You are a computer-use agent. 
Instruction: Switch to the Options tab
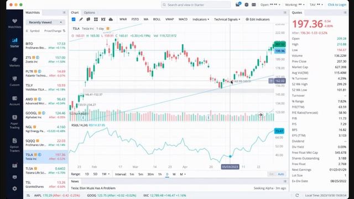tap(90, 13)
